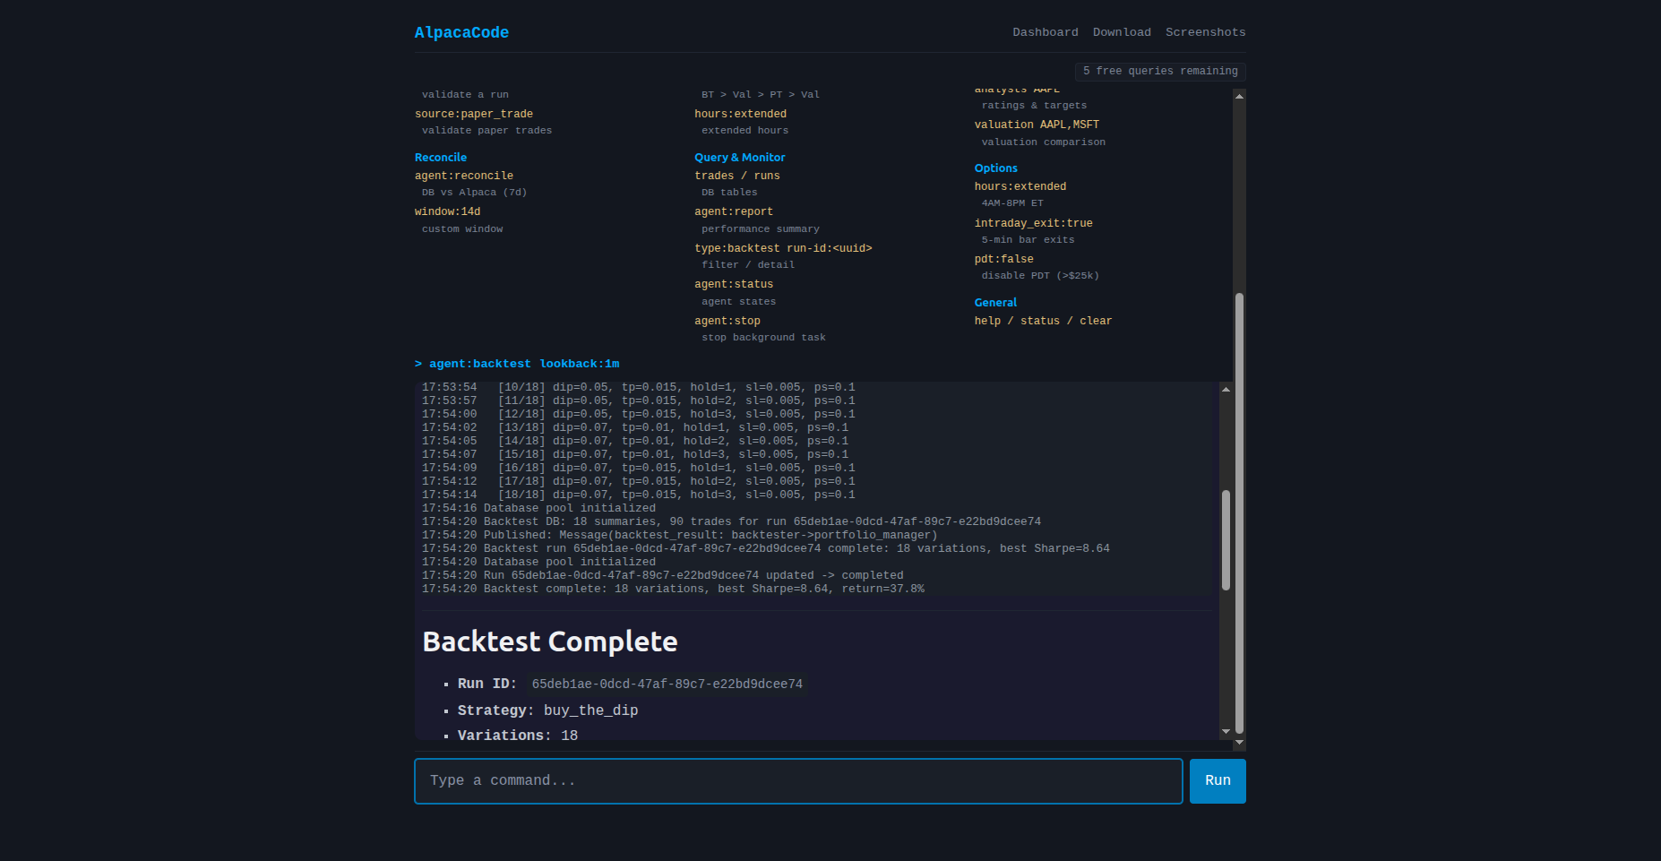
Task: Toggle the hours:extended option
Action: point(1020,186)
